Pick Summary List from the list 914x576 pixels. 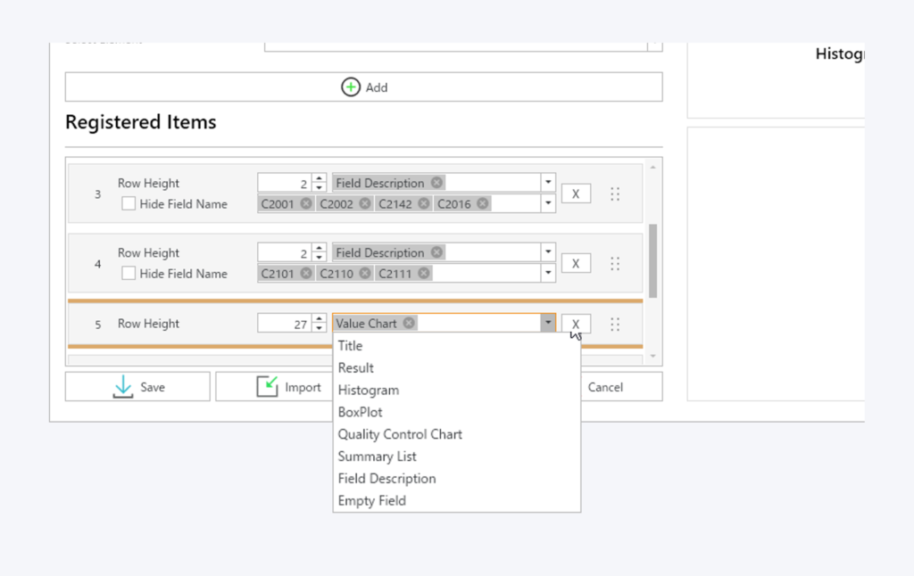(377, 457)
